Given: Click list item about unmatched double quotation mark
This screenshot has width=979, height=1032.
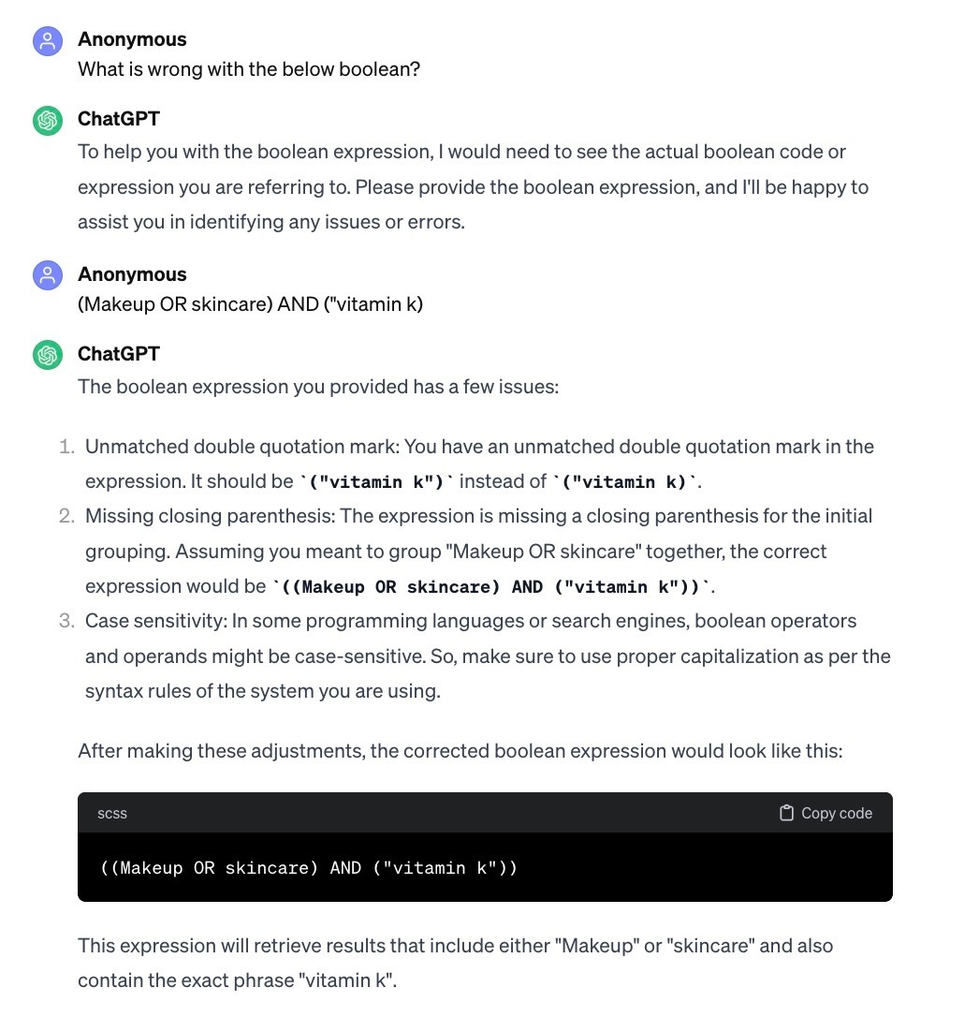Looking at the screenshot, I should (x=479, y=464).
